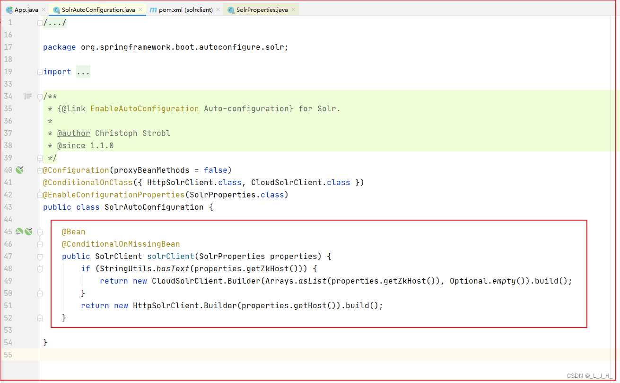Click the Spring bean checkmark gutter icon on line 45
The width and height of the screenshot is (620, 383).
28,232
